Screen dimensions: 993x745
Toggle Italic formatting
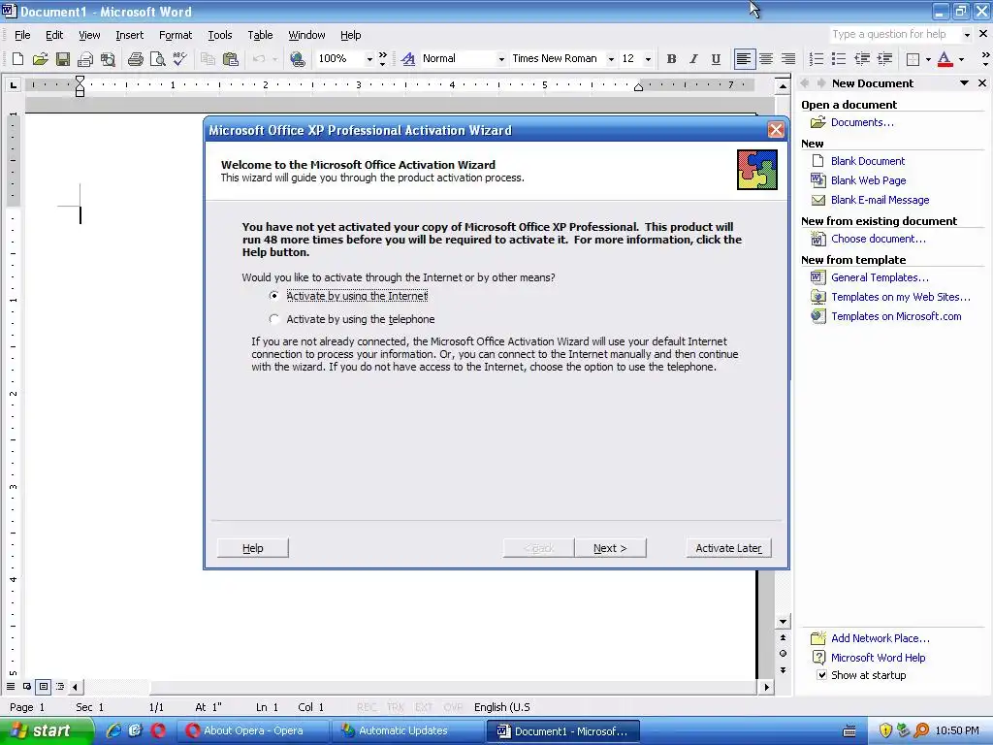point(693,59)
